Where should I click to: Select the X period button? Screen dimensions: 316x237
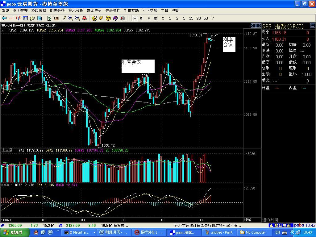click(163, 18)
